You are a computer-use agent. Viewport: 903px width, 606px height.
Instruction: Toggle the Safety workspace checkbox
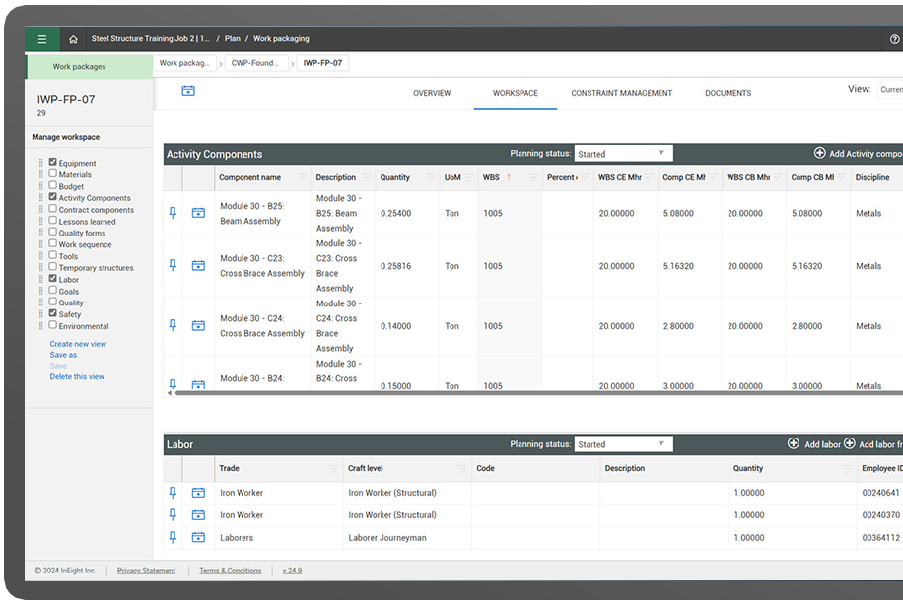(x=53, y=314)
